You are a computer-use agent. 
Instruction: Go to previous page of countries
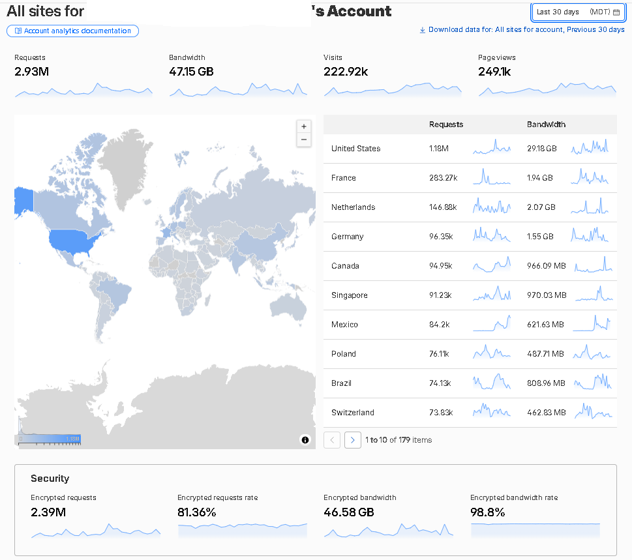332,440
